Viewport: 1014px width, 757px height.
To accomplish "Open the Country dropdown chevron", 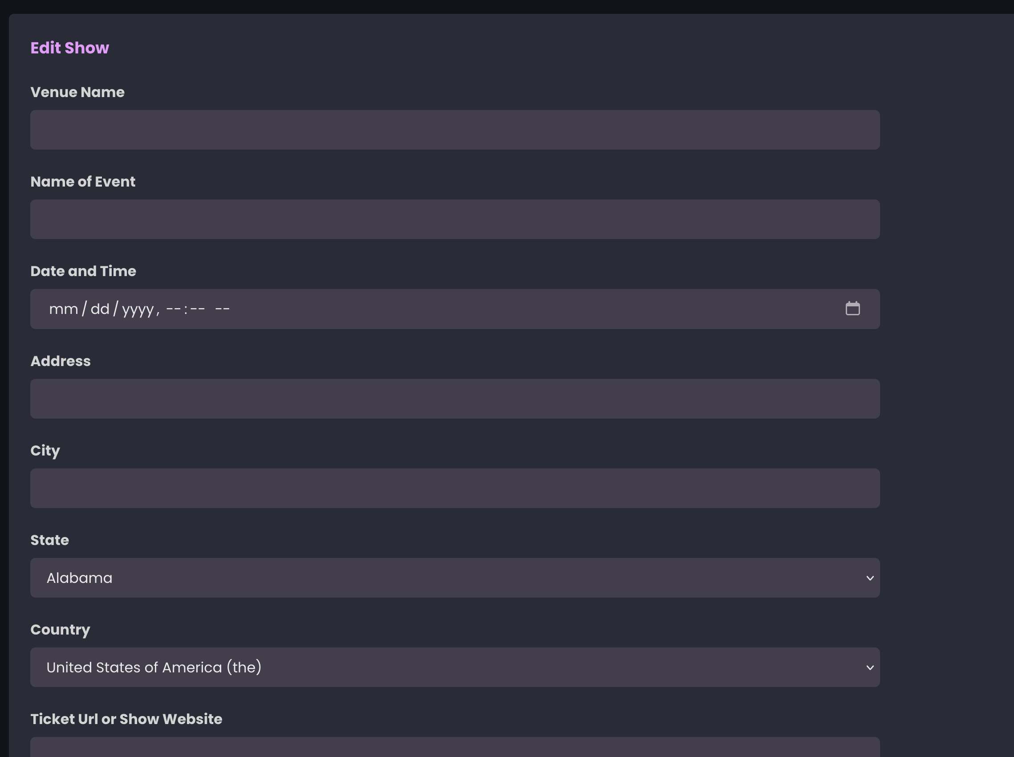I will (870, 667).
